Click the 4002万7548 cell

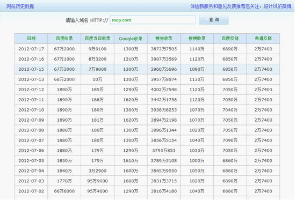coord(164,90)
